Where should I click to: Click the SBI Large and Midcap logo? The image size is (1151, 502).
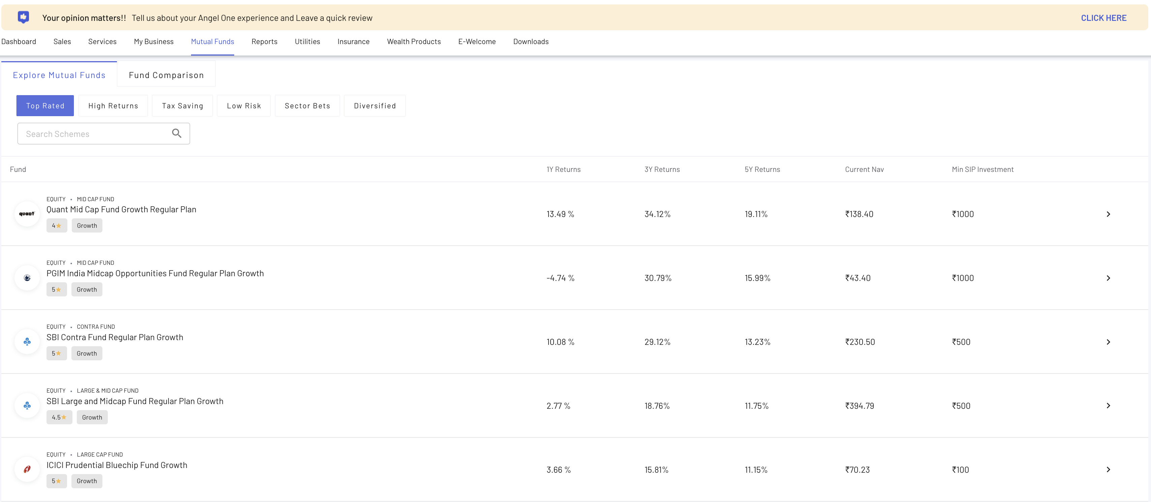click(27, 406)
